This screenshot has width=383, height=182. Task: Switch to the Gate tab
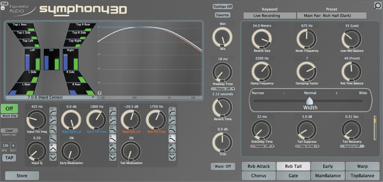point(293,175)
